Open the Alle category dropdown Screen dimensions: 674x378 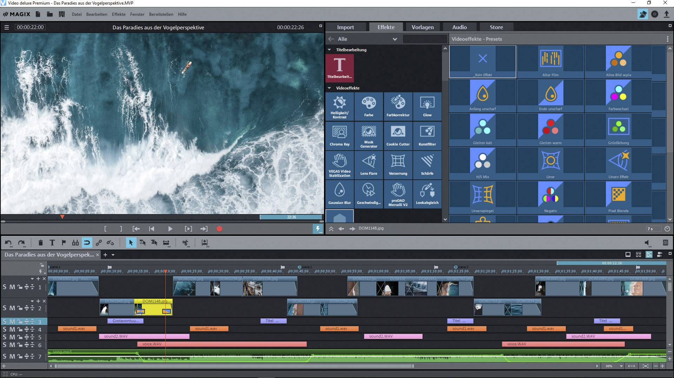395,39
